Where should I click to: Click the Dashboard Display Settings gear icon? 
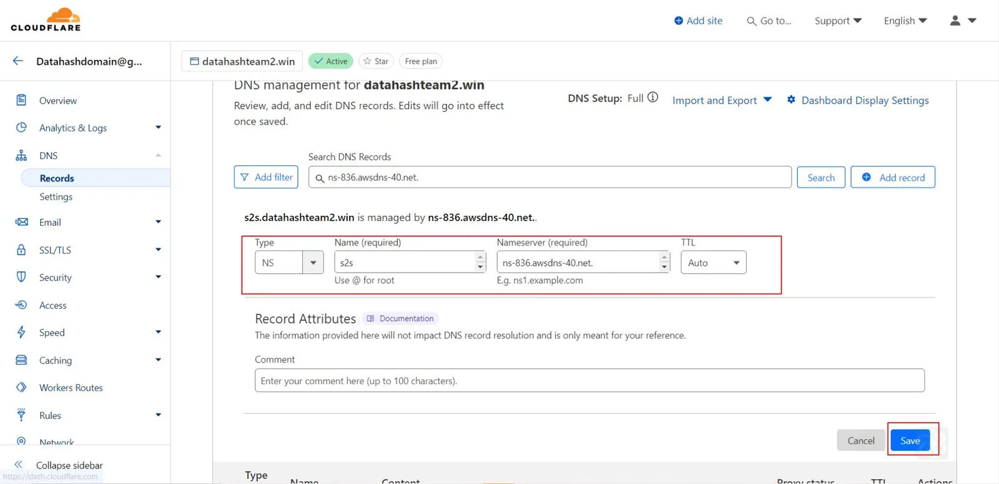point(791,100)
